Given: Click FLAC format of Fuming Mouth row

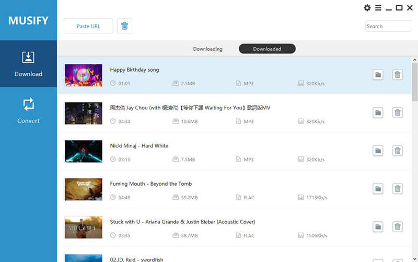Looking at the screenshot, I should tap(249, 198).
